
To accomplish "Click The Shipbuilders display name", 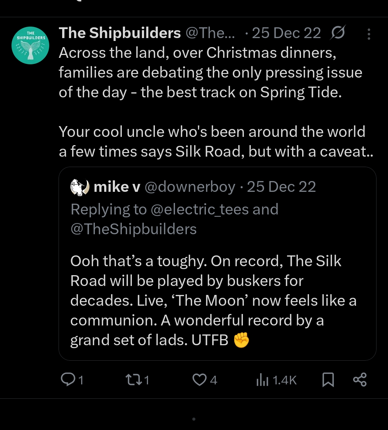I will coord(120,33).
